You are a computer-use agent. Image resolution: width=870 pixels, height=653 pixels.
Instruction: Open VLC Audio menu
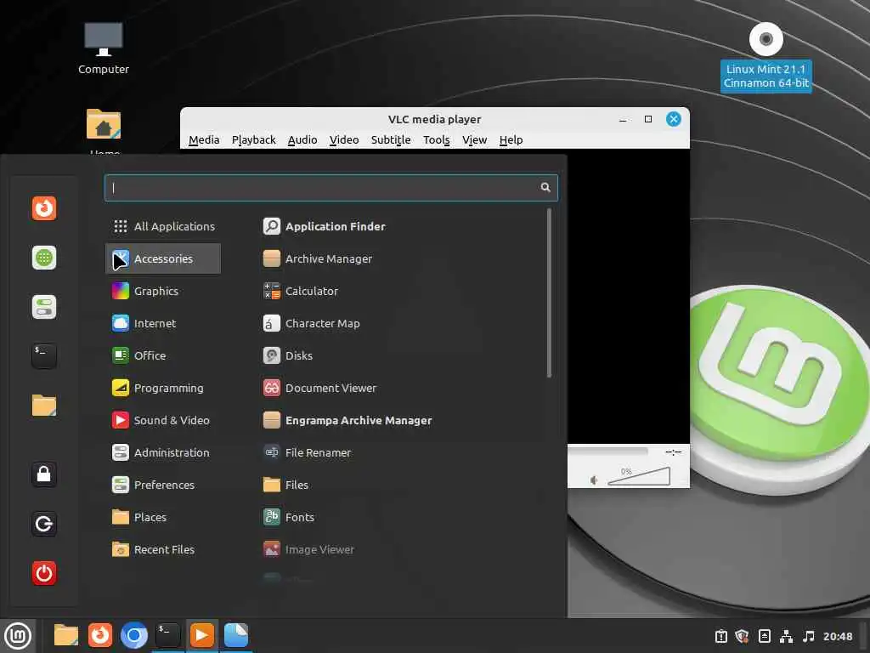coord(302,140)
